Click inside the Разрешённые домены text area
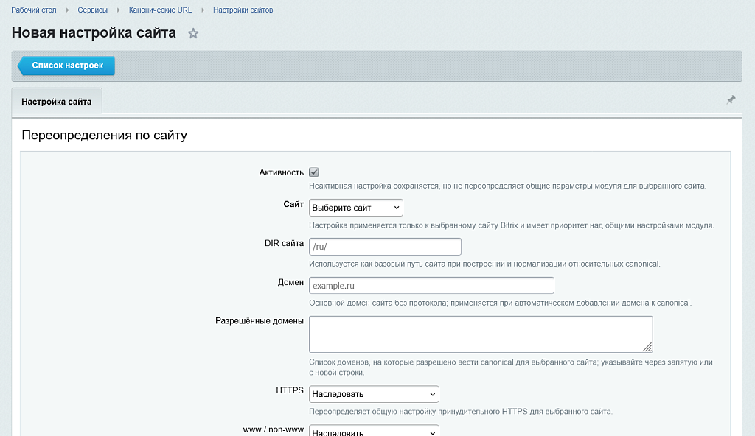The image size is (755, 436). coord(481,334)
